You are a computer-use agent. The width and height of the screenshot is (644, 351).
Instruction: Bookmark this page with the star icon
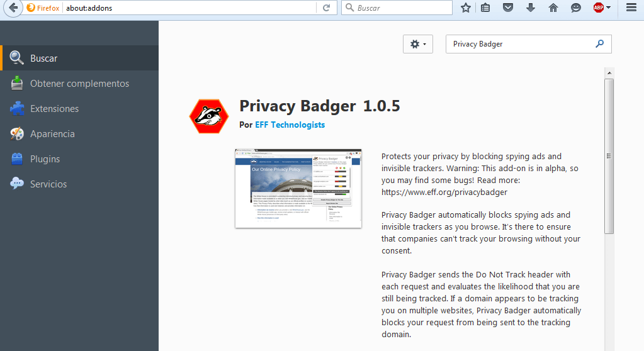click(x=465, y=8)
